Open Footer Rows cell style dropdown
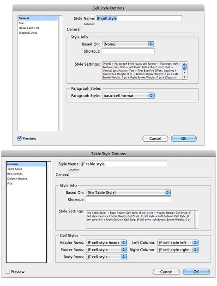Image resolution: width=217 pixels, height=286 pixels. (x=107, y=250)
